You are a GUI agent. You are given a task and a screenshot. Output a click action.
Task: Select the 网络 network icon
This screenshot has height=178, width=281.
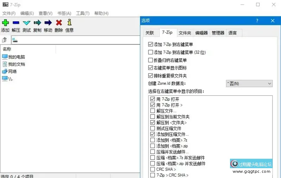[5, 71]
